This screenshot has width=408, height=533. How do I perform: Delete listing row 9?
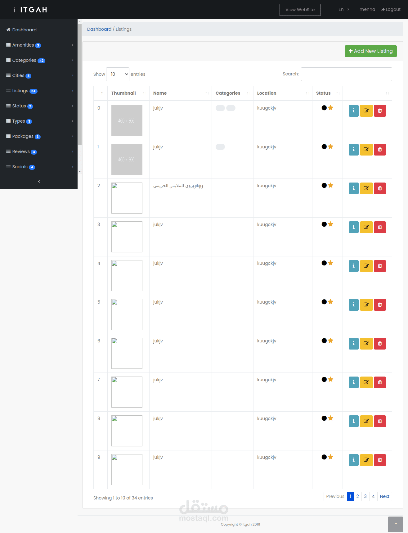point(380,460)
